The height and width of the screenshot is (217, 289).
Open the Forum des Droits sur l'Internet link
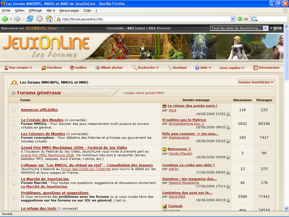click(x=86, y=169)
